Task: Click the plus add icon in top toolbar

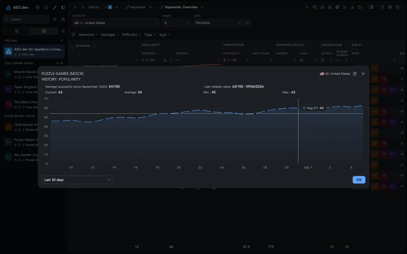Action: [307, 7]
